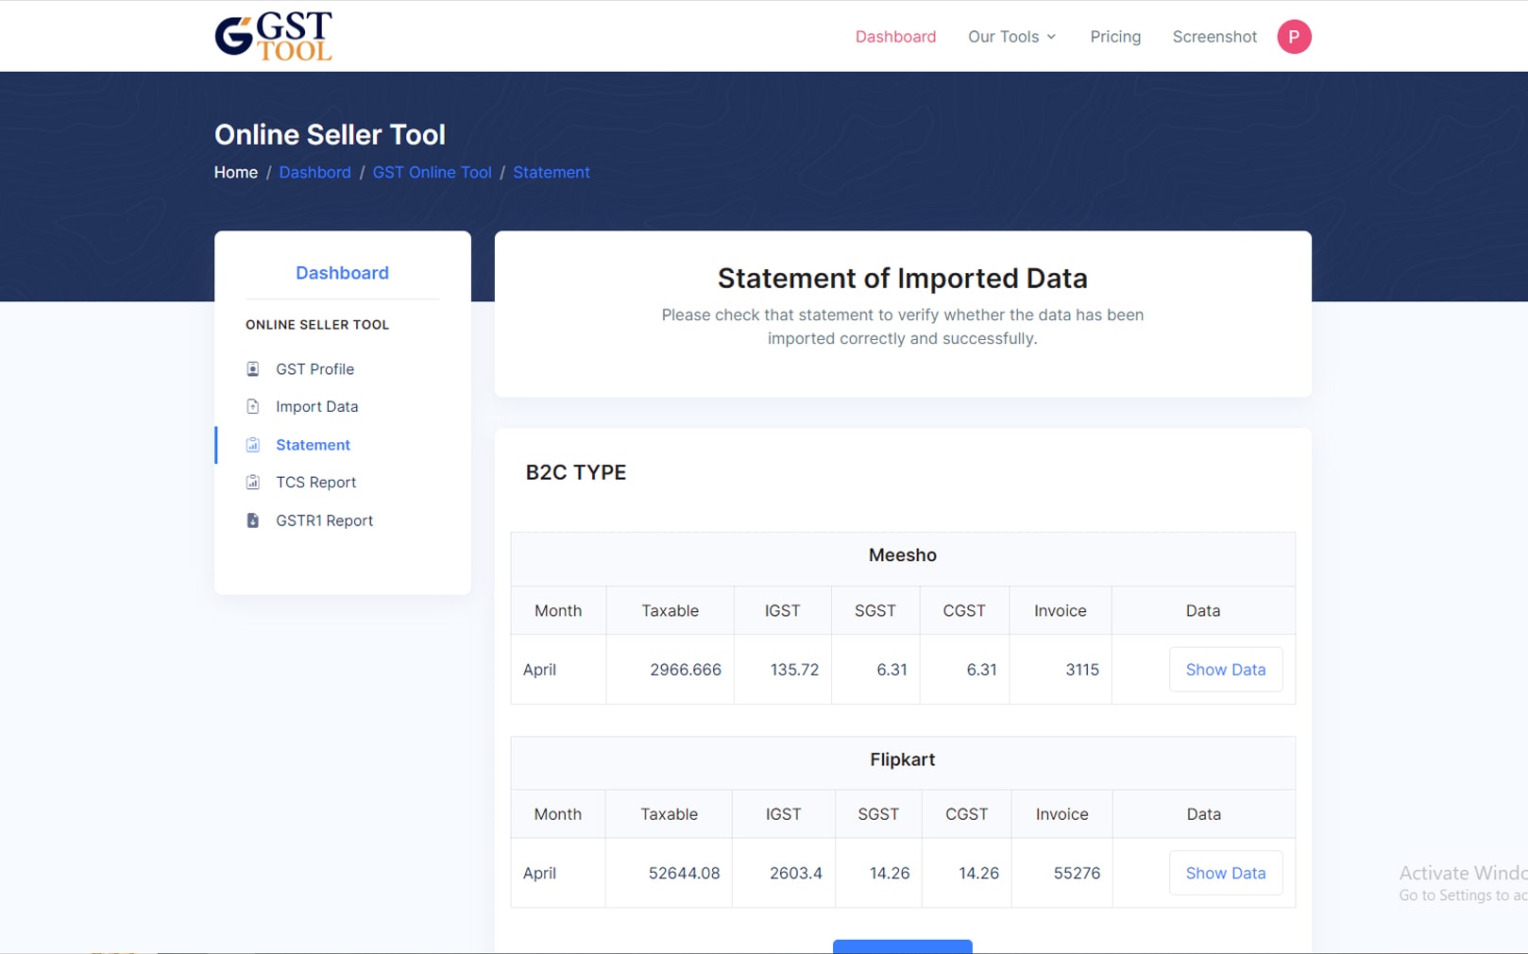Click the Statement of Imported Data heading
This screenshot has height=954, width=1528.
903,279
